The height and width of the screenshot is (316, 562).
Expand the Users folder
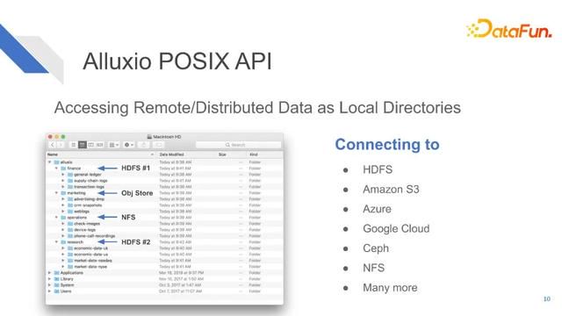pos(50,291)
